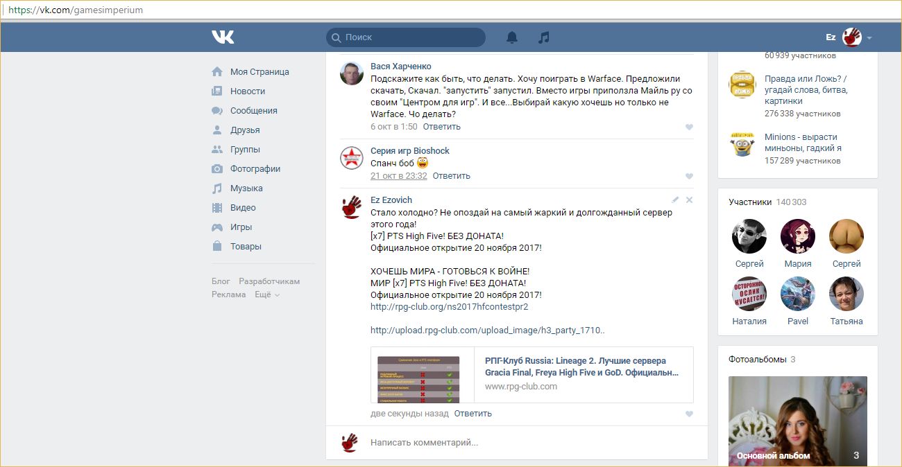Click the search magnifier icon
The width and height of the screenshot is (902, 467).
click(336, 37)
